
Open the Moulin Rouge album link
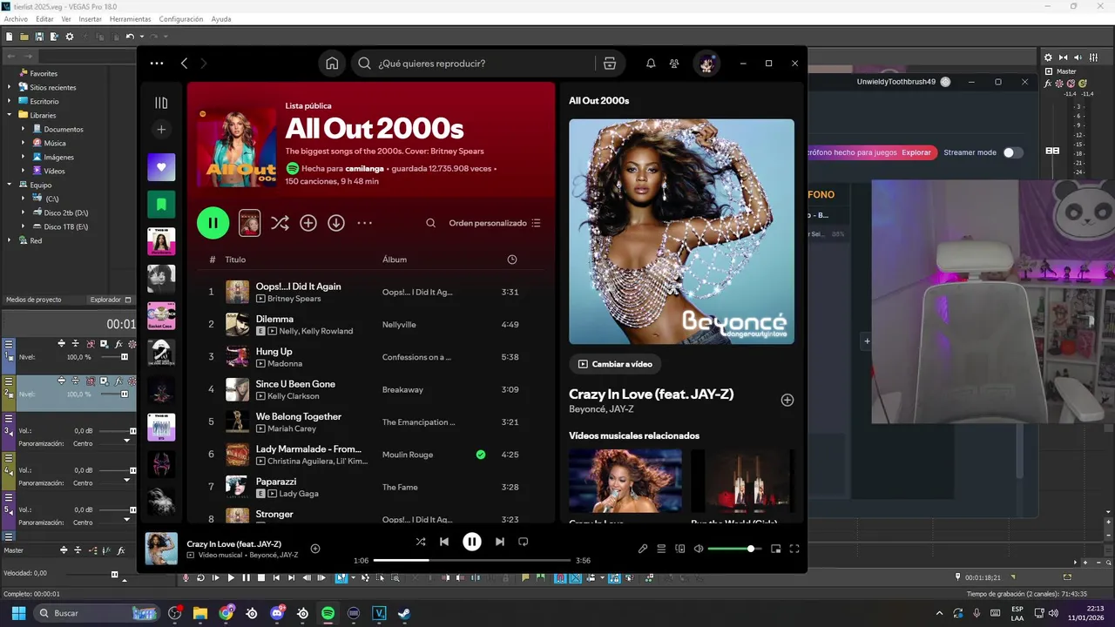point(408,455)
